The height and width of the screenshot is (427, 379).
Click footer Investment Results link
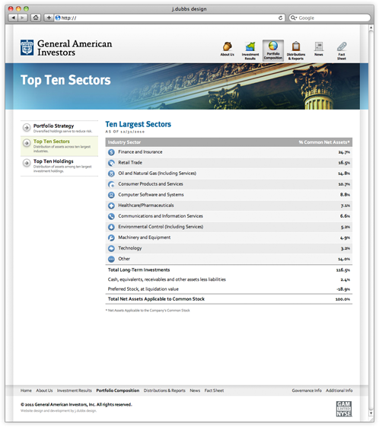pyautogui.click(x=75, y=390)
